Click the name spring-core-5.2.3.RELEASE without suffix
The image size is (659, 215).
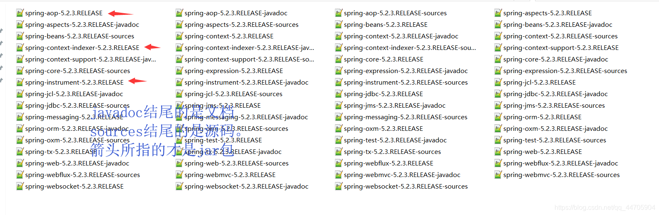384,59
